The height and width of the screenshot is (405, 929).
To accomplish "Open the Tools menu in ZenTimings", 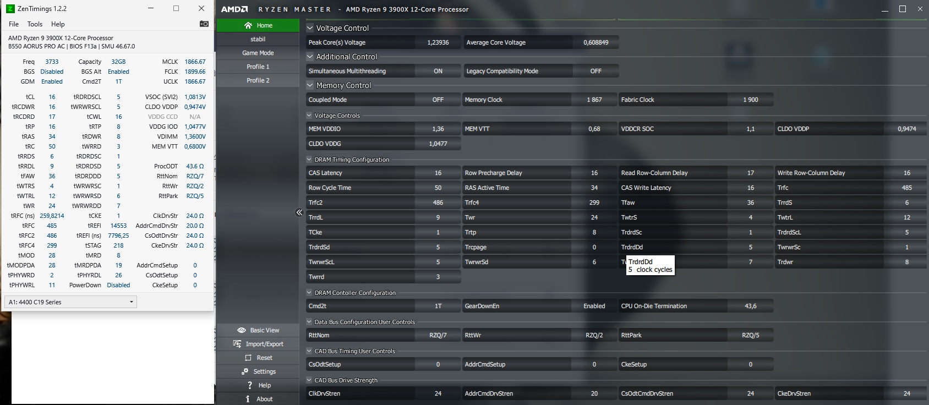I will [x=35, y=24].
